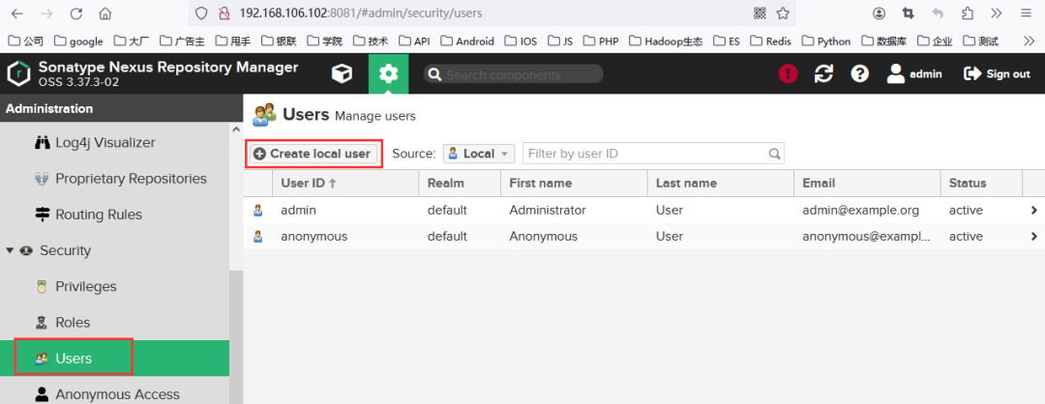This screenshot has width=1045, height=404.
Task: Click the Sign out icon
Action: pos(972,73)
